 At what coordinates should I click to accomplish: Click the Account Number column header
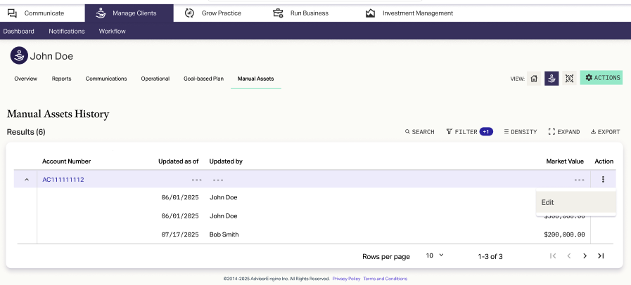click(66, 161)
